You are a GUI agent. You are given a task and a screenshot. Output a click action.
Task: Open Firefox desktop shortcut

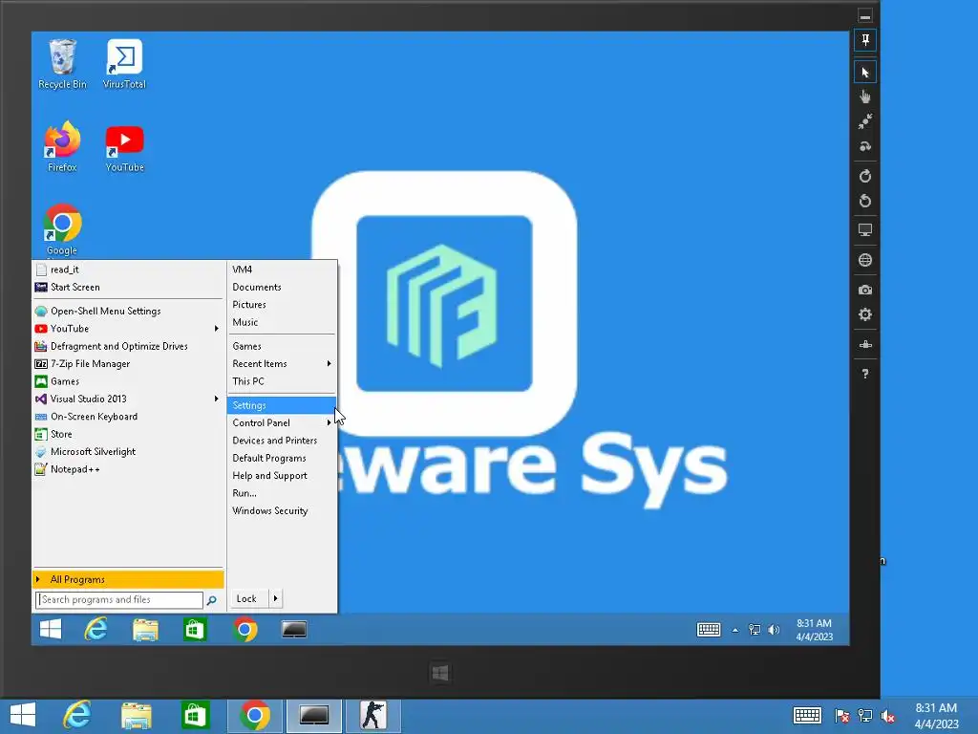(x=62, y=147)
